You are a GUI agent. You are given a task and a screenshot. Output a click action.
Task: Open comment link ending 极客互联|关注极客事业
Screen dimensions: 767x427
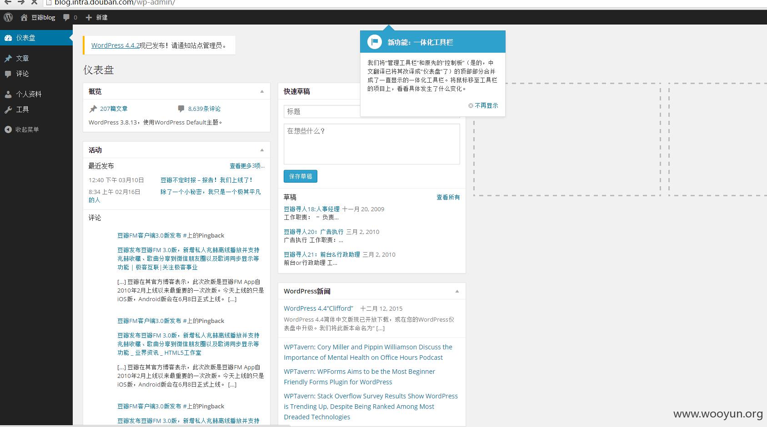pos(188,258)
